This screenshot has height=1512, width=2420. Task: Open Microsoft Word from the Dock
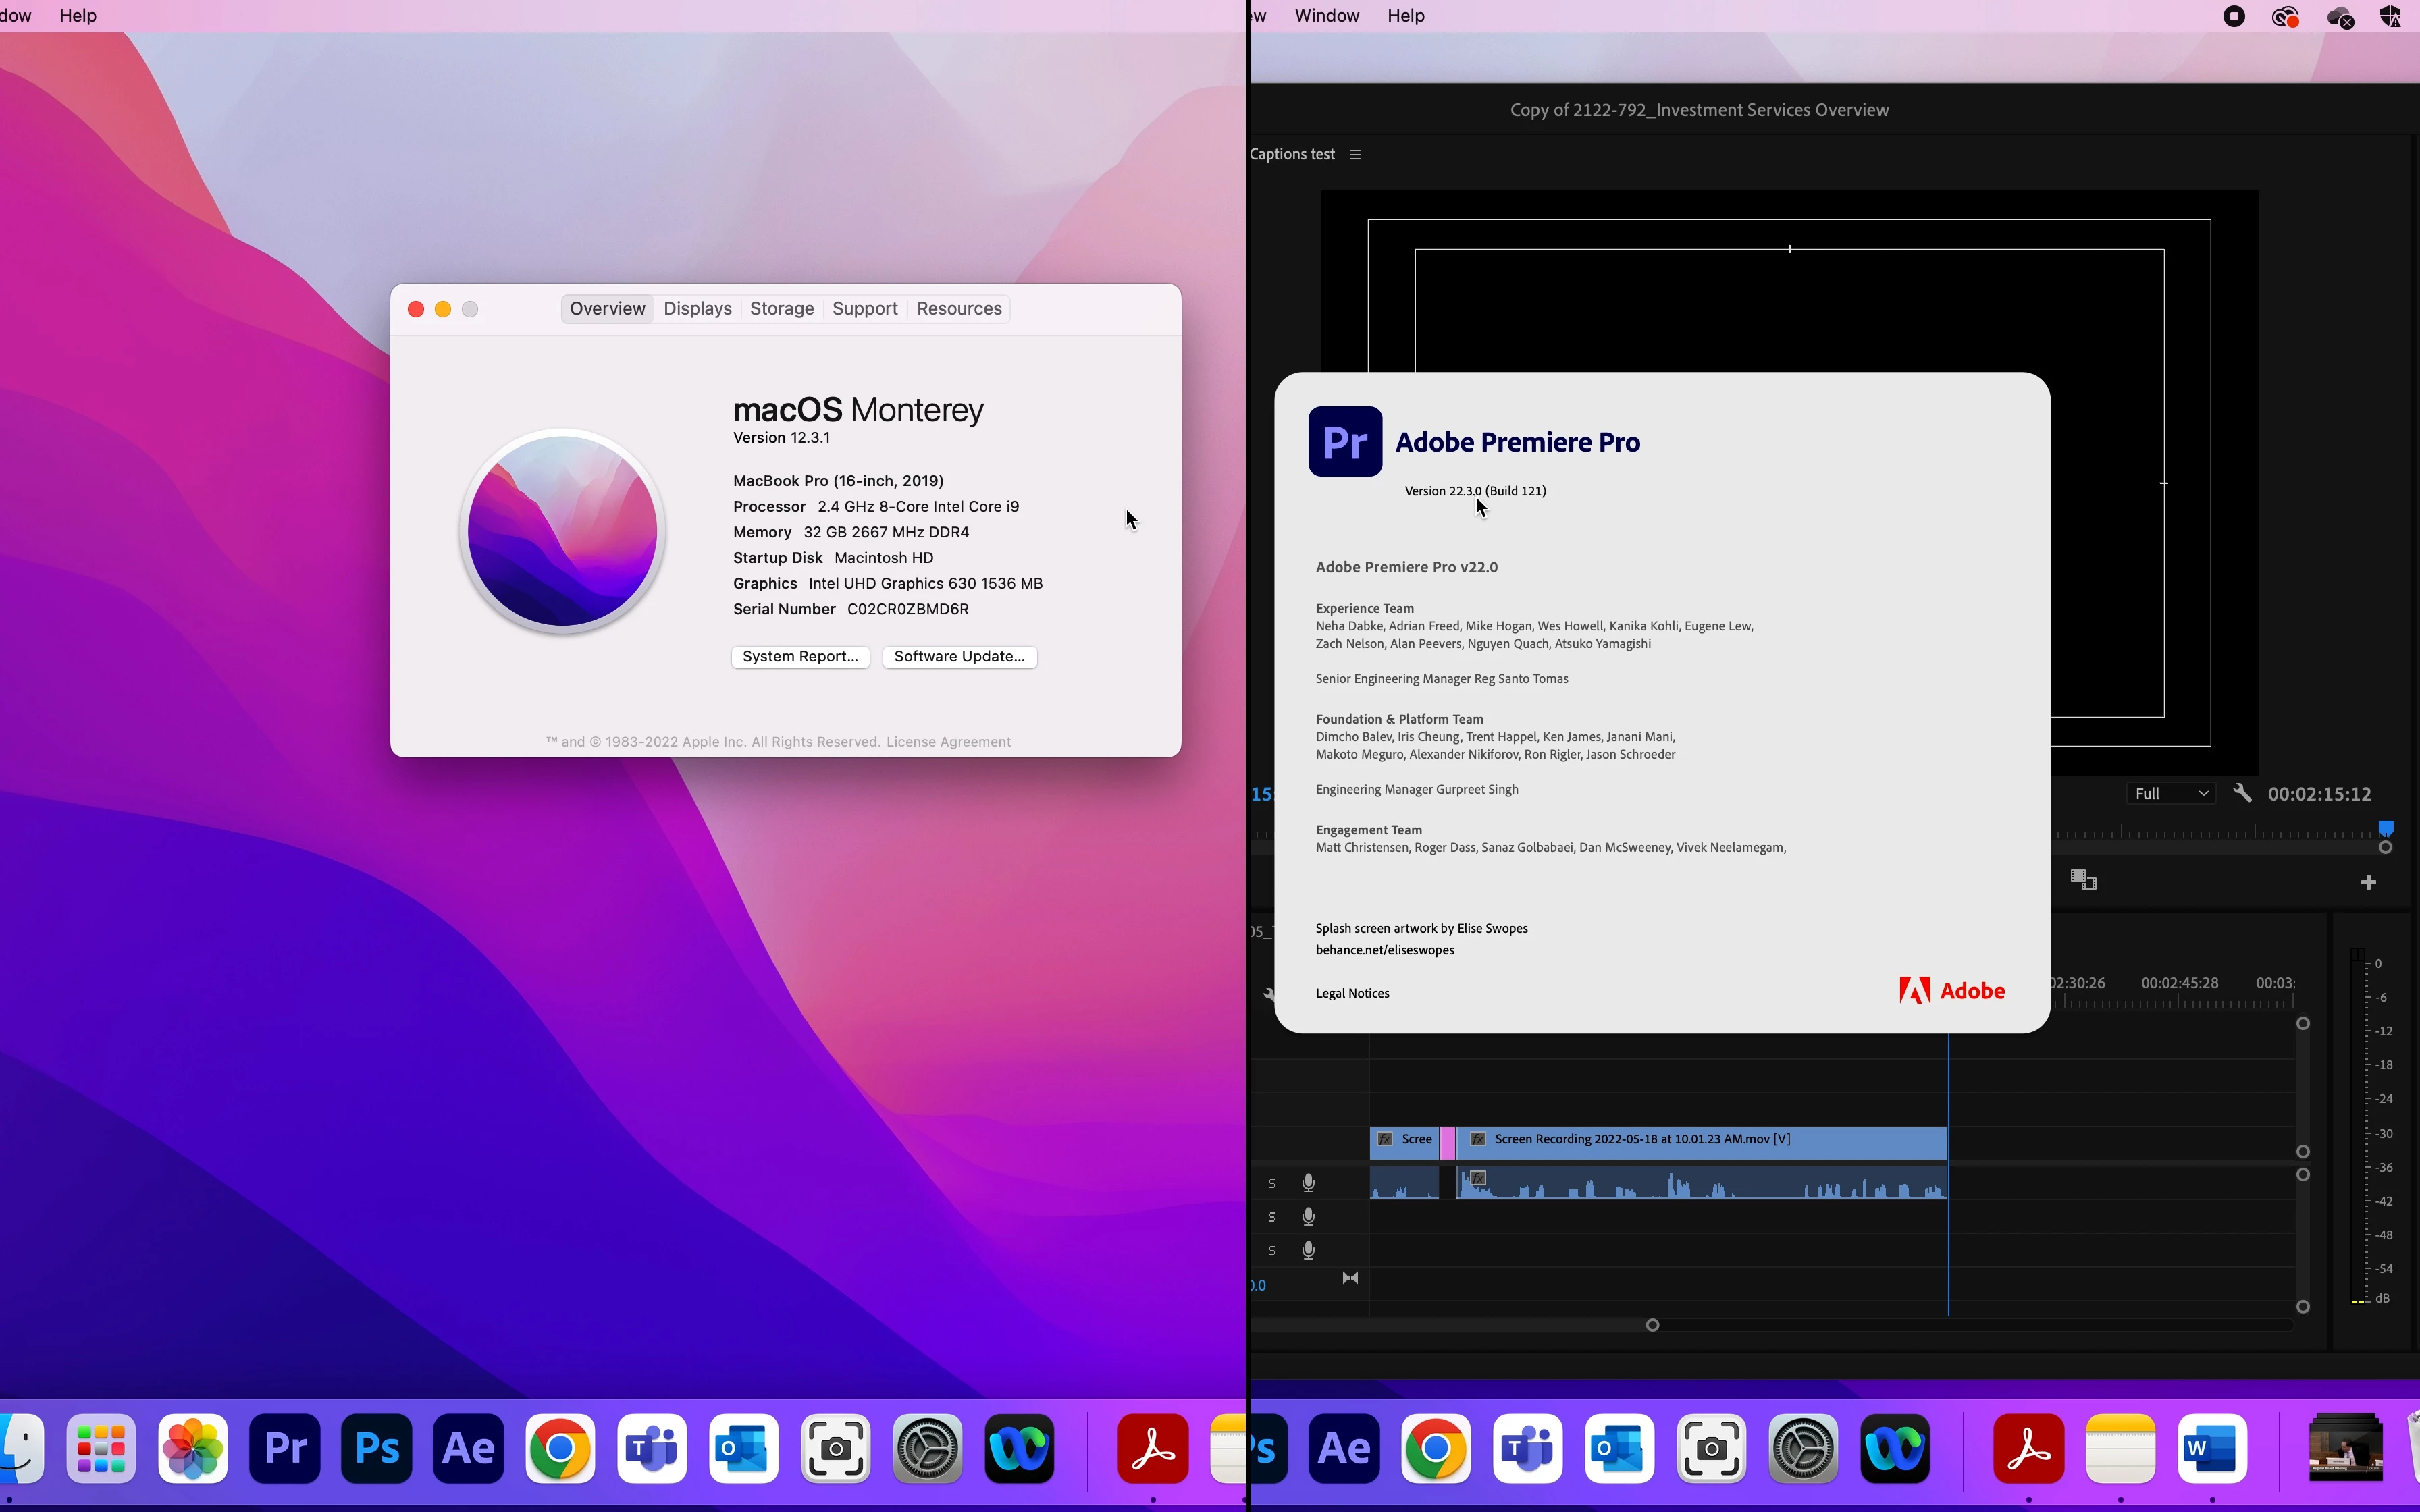click(2211, 1448)
